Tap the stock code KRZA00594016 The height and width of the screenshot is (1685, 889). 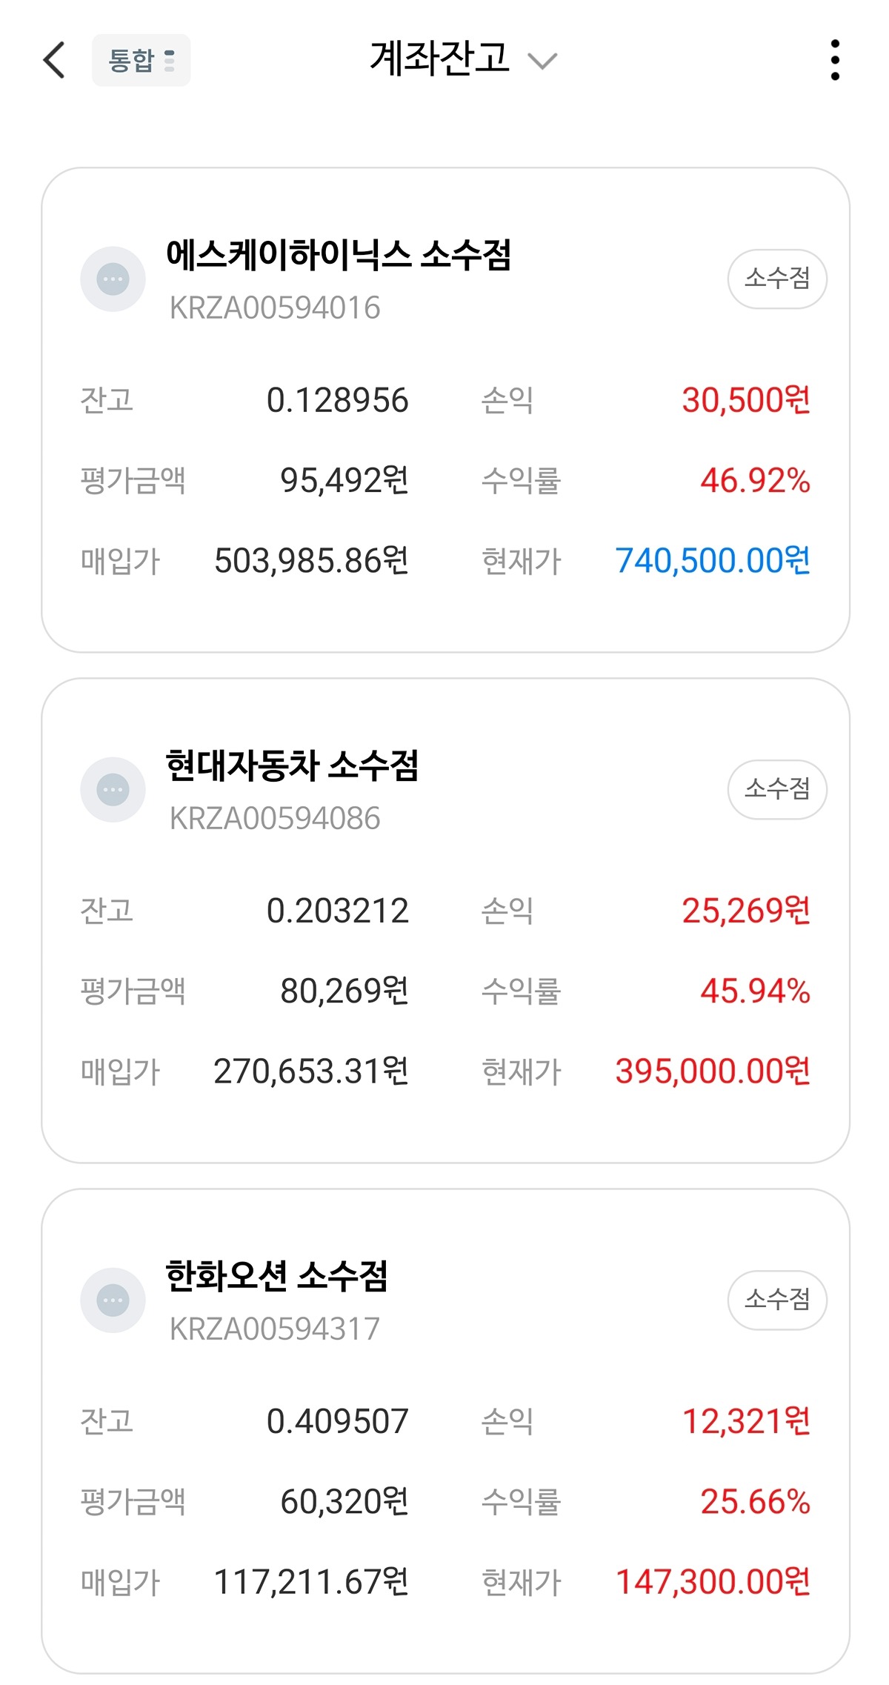(275, 308)
